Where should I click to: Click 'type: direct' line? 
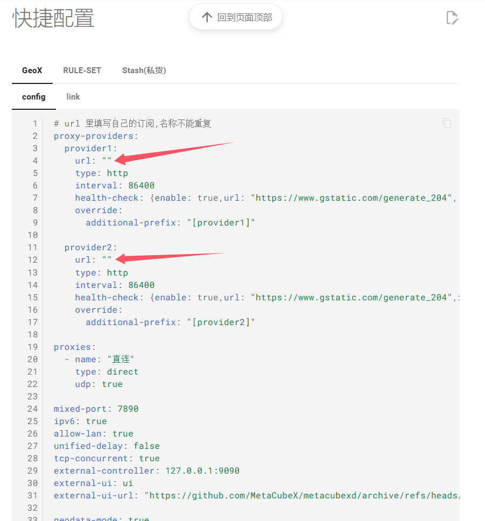(107, 372)
